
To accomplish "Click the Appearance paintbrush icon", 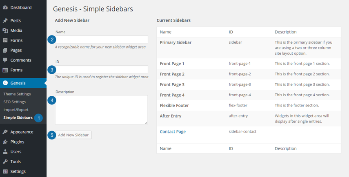I will (x=5, y=132).
